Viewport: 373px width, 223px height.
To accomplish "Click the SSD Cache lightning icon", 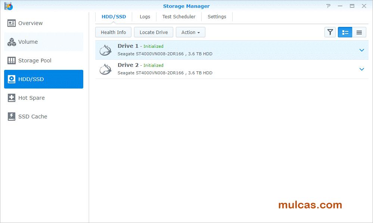I will click(12, 117).
